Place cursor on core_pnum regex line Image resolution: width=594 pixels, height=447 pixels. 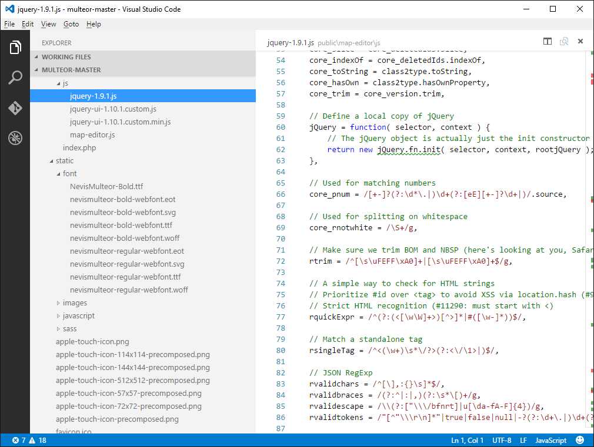click(x=438, y=194)
